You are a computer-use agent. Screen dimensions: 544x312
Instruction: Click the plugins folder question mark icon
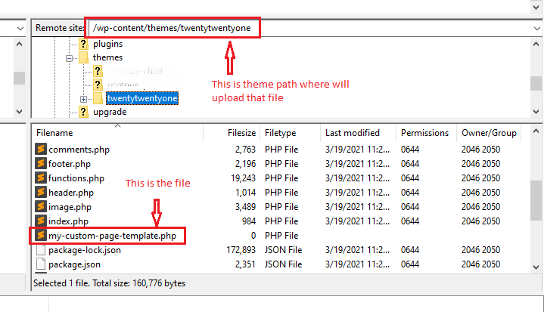pos(83,44)
